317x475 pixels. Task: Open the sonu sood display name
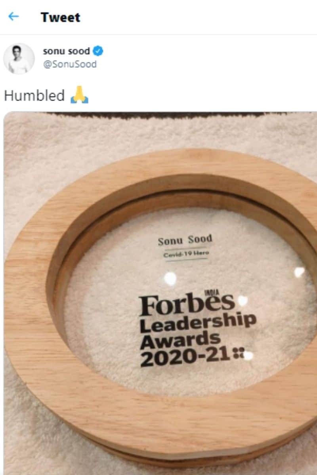(x=67, y=51)
